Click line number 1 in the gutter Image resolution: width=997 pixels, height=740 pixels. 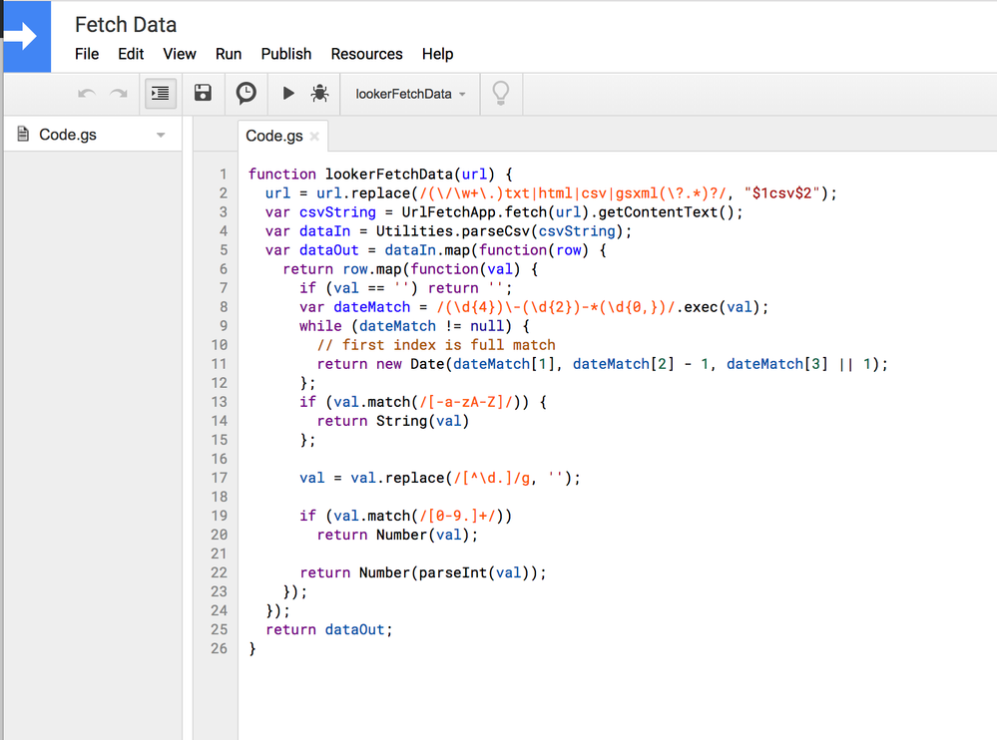[224, 175]
